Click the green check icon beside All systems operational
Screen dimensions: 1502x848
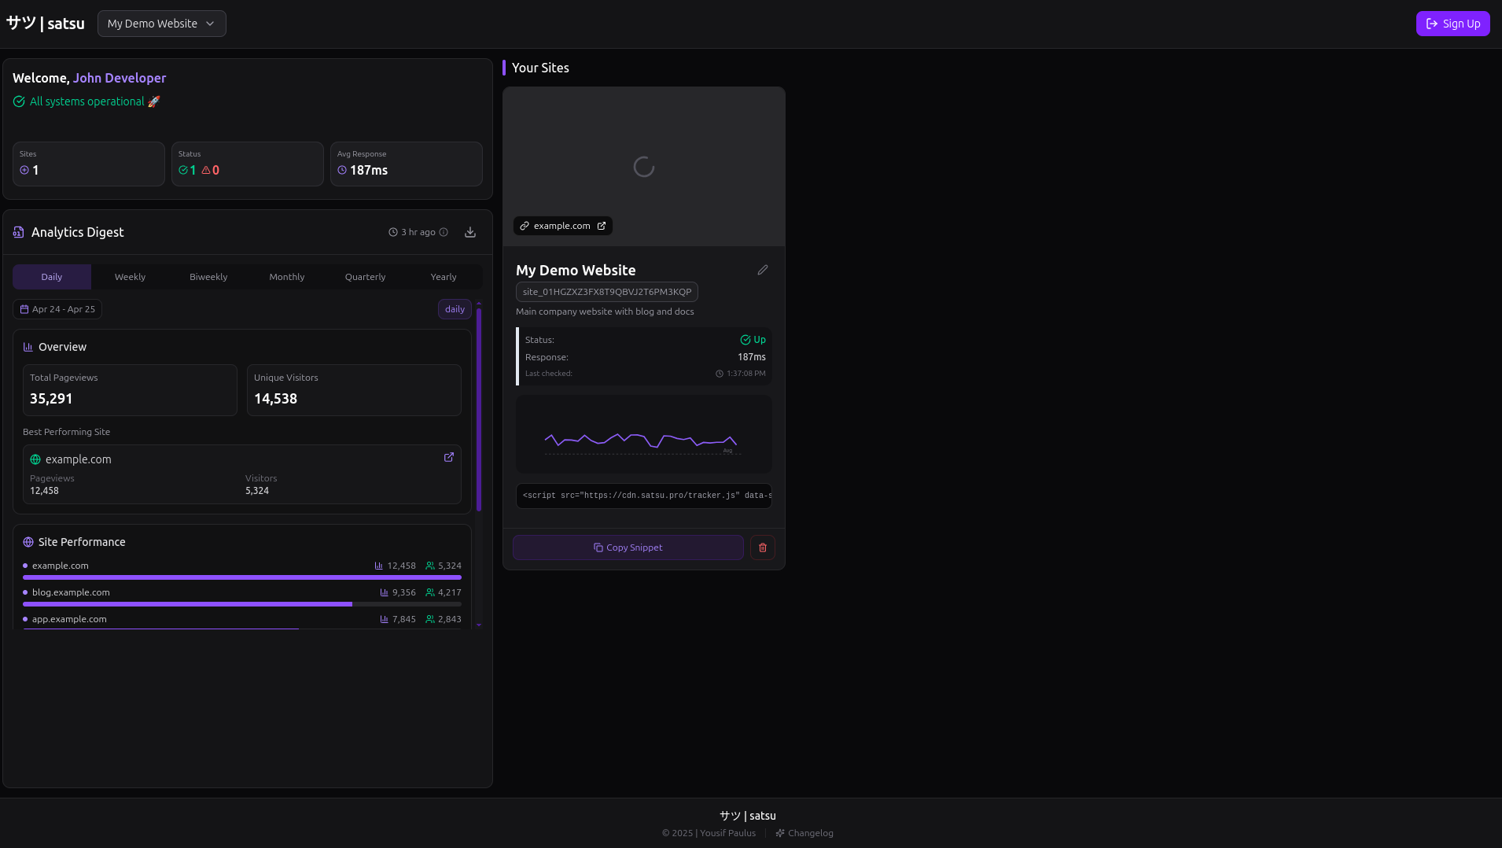coord(19,101)
